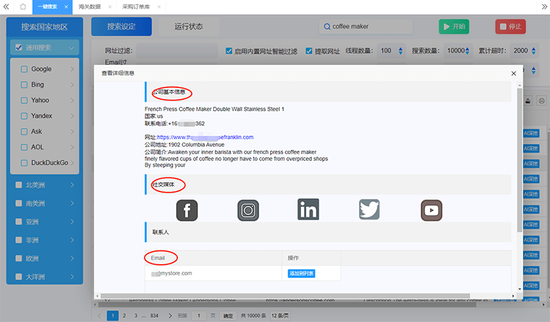
Task: Close the 一键搜索 tab
Action: (x=66, y=7)
